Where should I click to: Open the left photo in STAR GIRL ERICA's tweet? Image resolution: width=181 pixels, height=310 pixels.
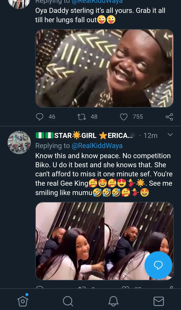point(70,241)
